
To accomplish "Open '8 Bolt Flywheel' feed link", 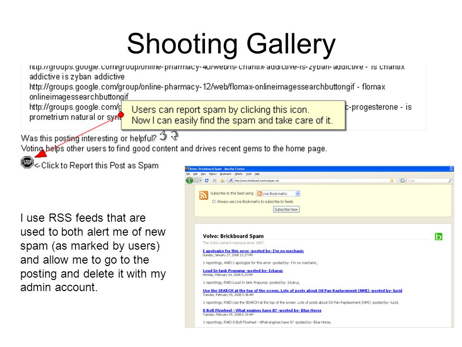I will pyautogui.click(x=262, y=310).
